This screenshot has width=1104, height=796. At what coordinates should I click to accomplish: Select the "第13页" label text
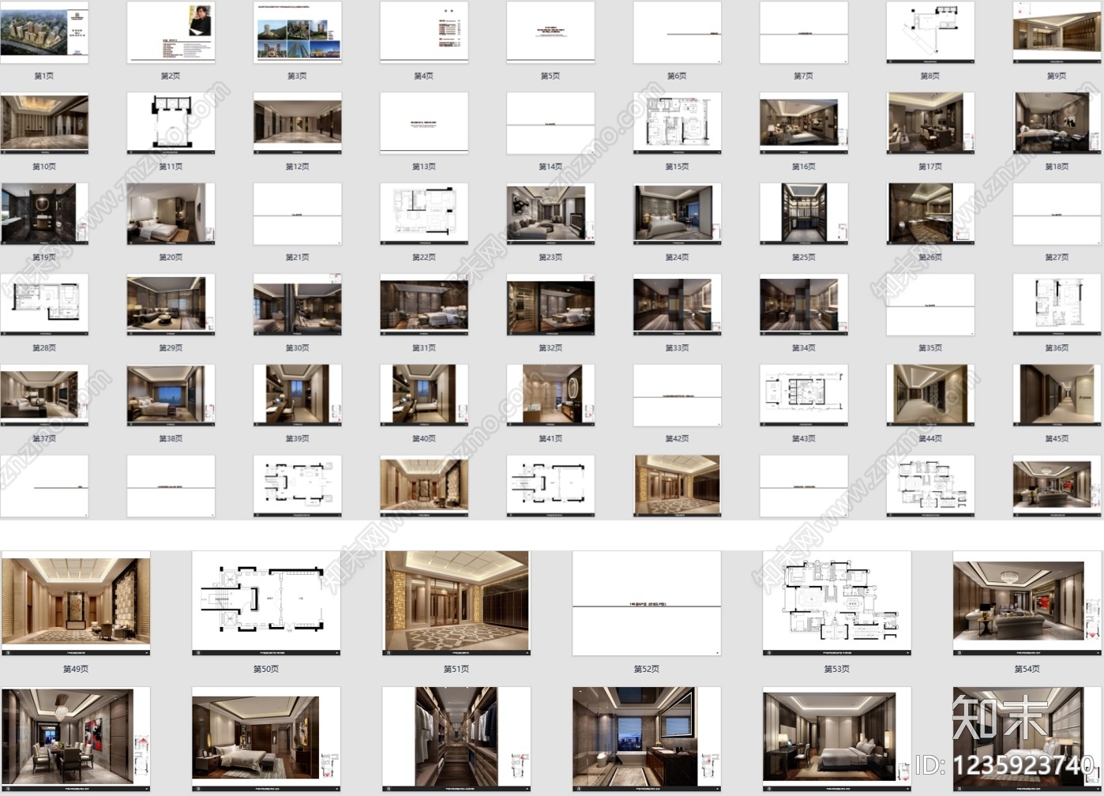point(424,167)
